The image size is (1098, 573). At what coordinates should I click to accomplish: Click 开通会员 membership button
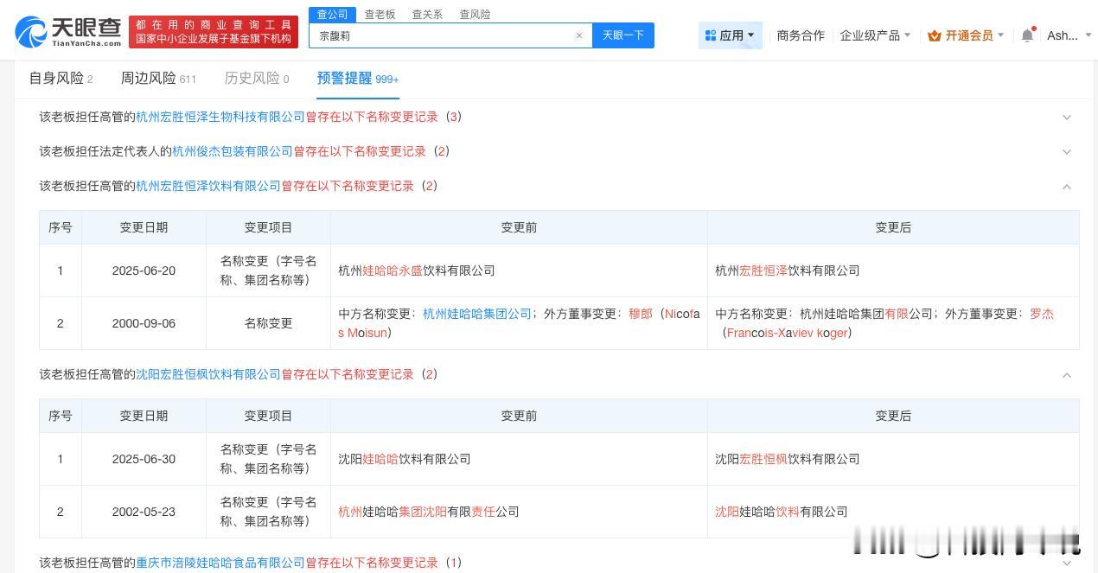(x=966, y=35)
